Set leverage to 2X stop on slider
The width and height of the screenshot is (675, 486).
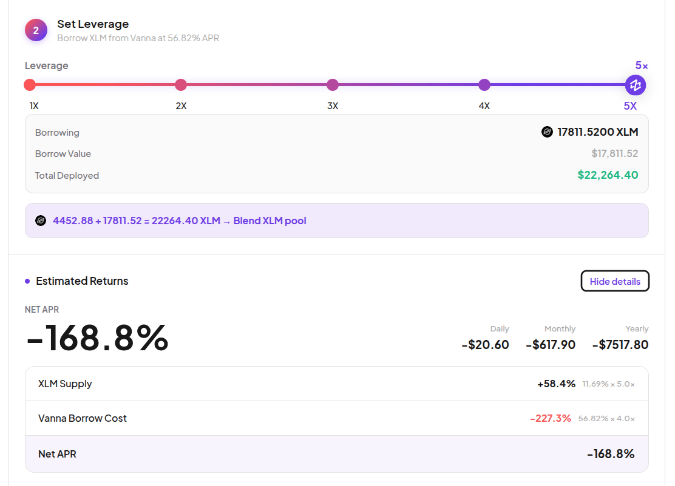point(181,85)
